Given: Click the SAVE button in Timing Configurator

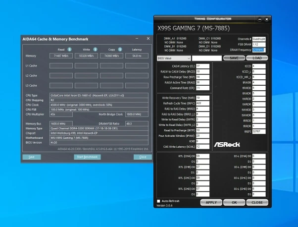Looking at the screenshot, I should click(234, 58).
